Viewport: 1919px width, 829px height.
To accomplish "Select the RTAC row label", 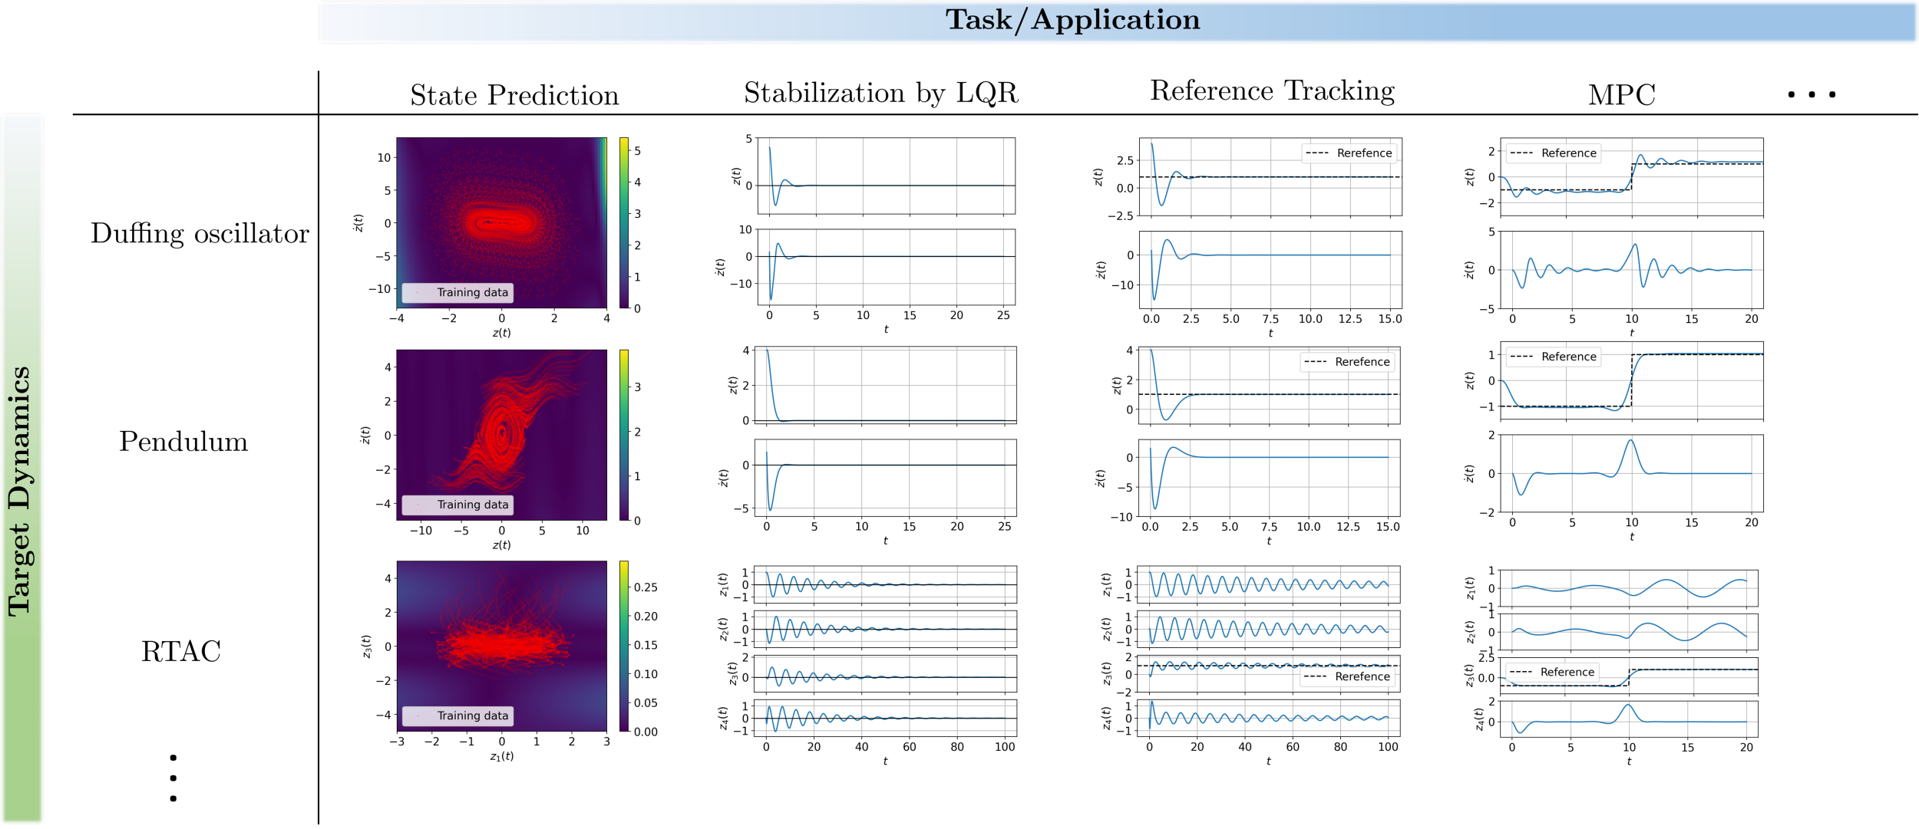I will point(181,651).
